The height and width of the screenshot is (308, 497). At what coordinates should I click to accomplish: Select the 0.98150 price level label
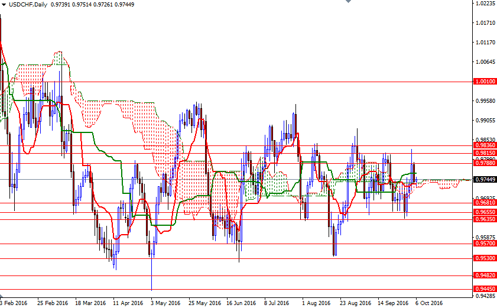click(485, 153)
